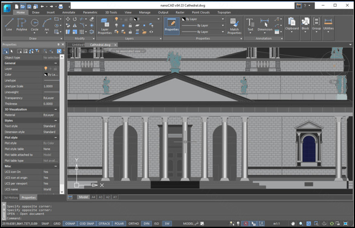This screenshot has width=355, height=228.
Task: Select the Text annotation tool
Action: click(x=250, y=25)
